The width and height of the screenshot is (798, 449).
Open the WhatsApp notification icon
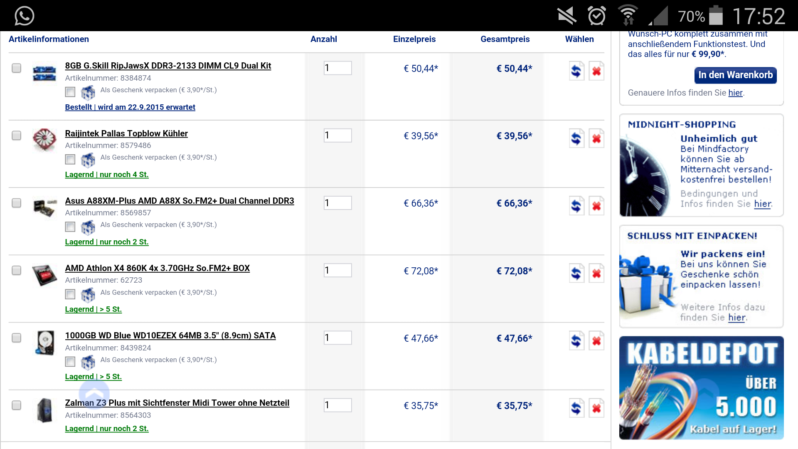24,16
